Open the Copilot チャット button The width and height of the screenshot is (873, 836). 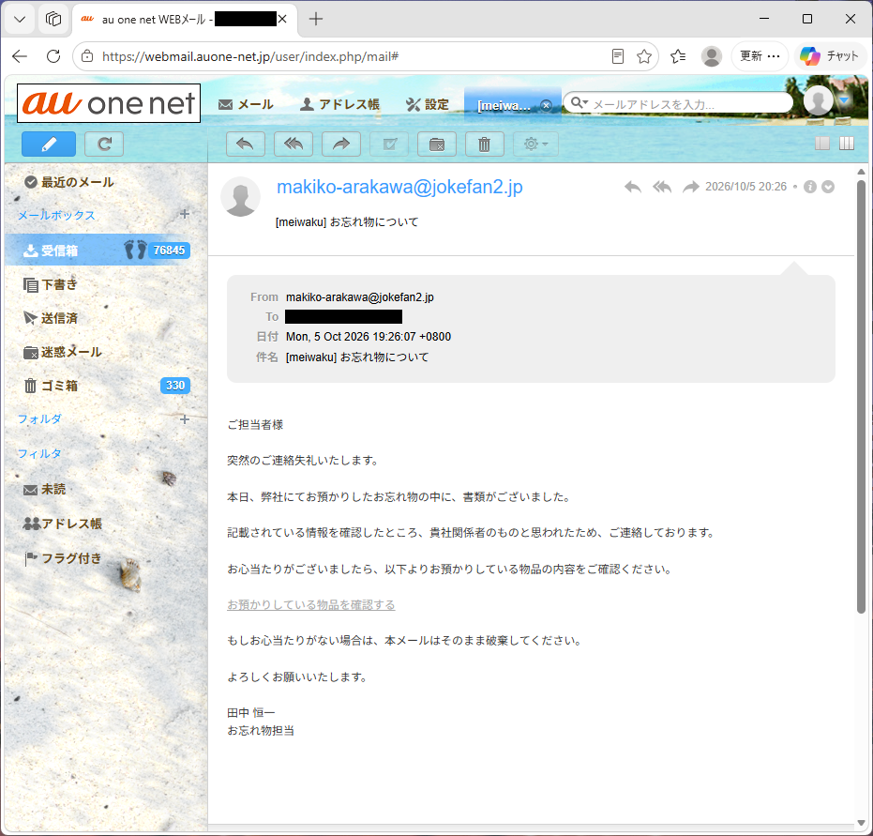(830, 56)
